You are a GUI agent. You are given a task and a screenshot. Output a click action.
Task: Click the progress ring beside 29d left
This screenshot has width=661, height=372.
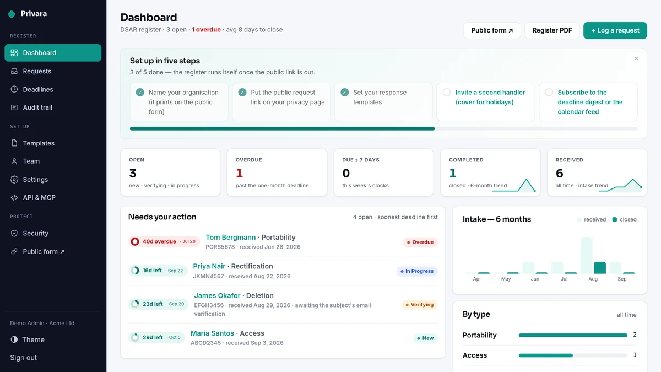coord(135,337)
